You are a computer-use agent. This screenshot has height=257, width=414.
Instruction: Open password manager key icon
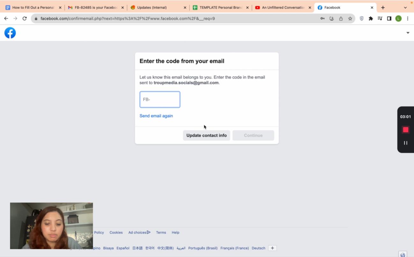click(323, 18)
